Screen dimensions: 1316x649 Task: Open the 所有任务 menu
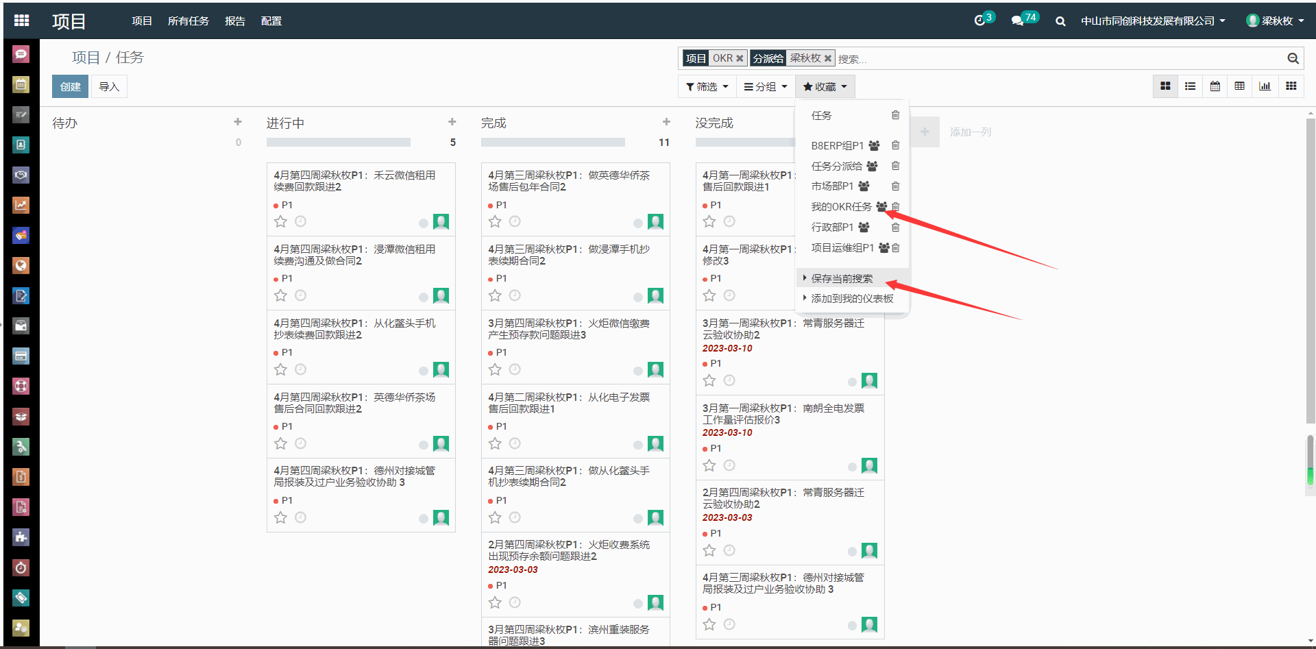pos(188,21)
